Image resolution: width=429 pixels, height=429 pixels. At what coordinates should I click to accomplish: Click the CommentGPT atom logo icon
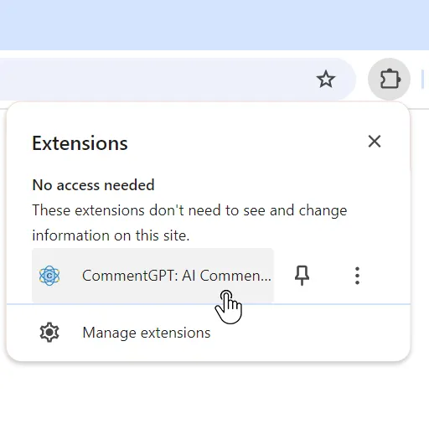(49, 276)
